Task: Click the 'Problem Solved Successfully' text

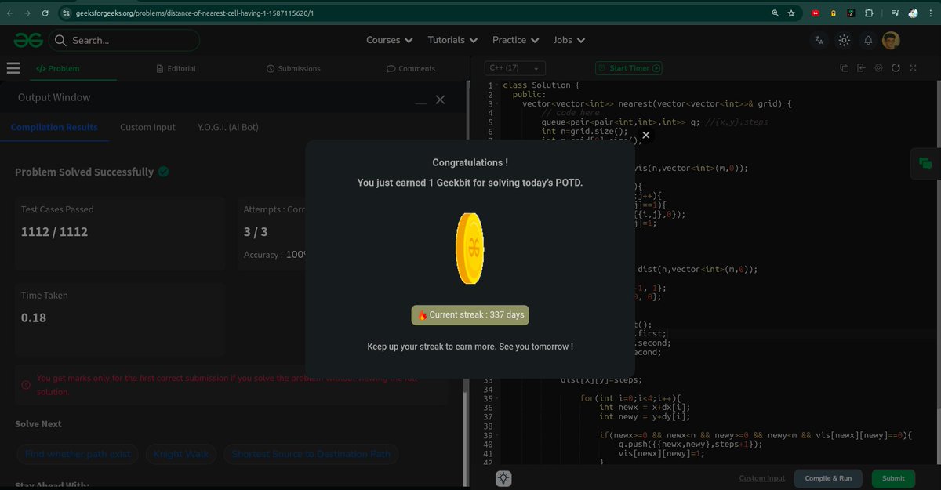Action: [x=84, y=172]
